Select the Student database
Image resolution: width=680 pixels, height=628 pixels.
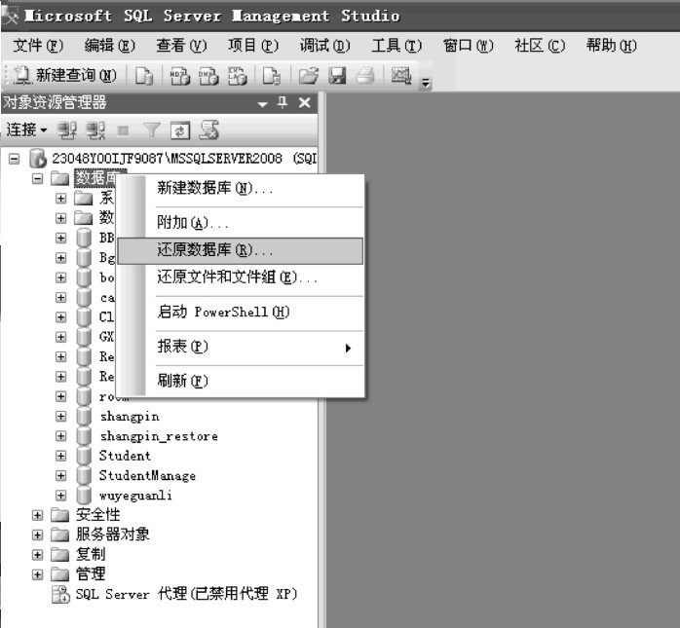pos(125,456)
